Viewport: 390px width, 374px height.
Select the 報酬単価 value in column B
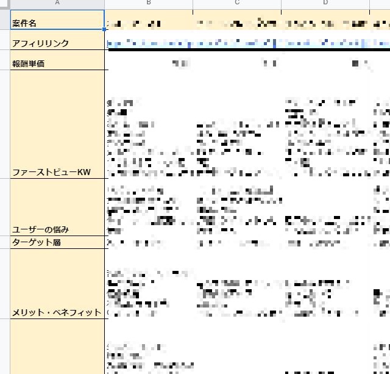180,63
